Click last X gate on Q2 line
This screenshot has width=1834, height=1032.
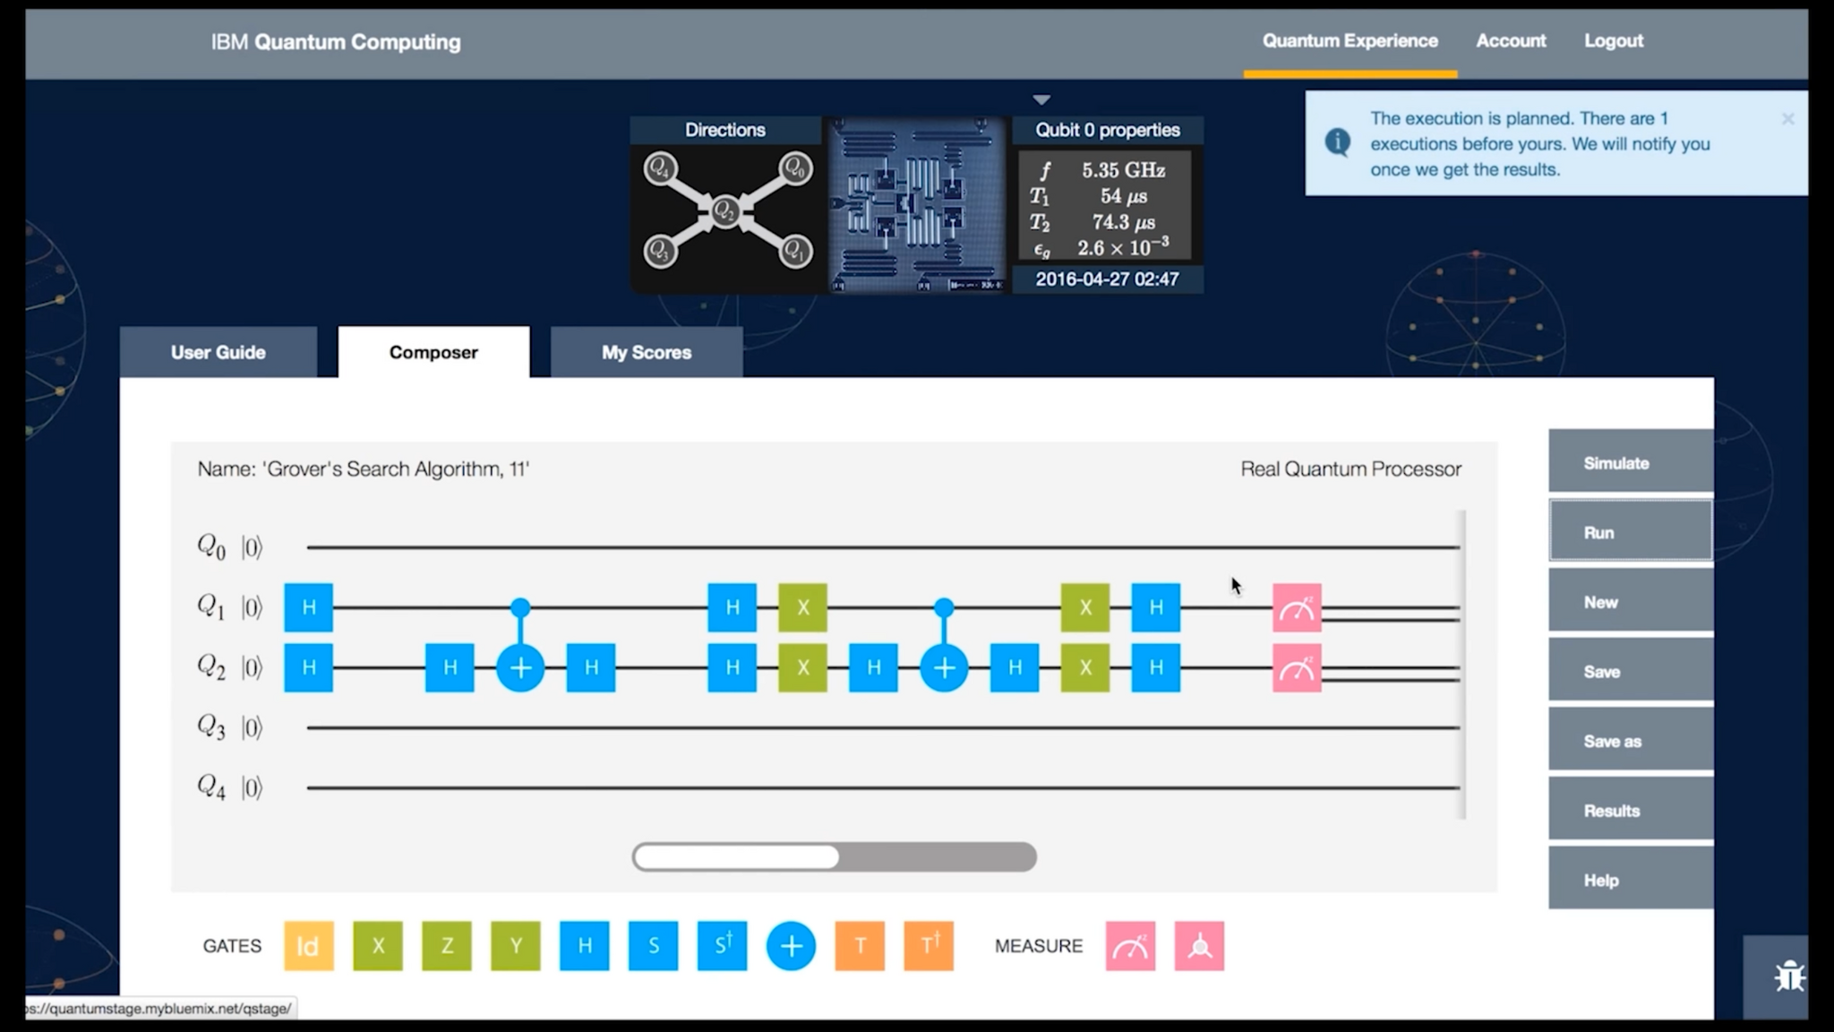pyautogui.click(x=1085, y=667)
